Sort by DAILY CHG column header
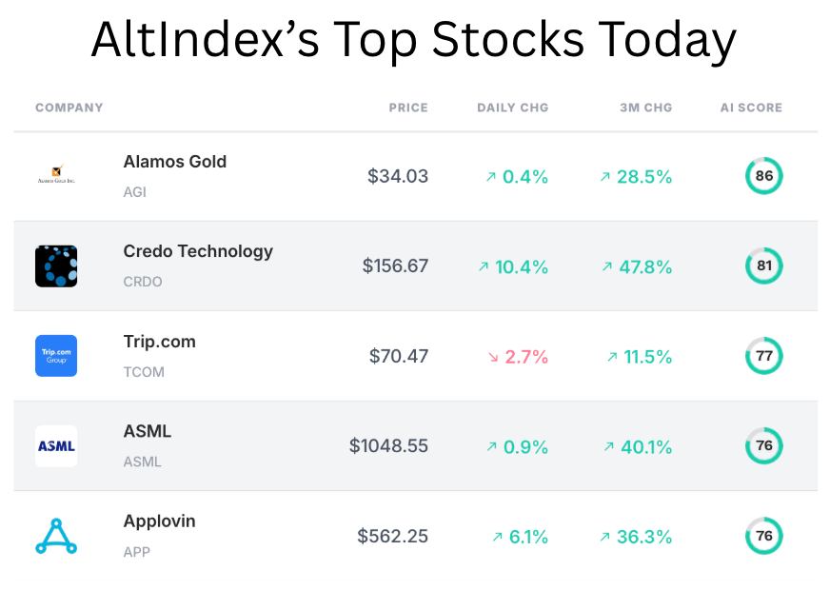Viewport: 830px width, 590px height. (x=512, y=108)
